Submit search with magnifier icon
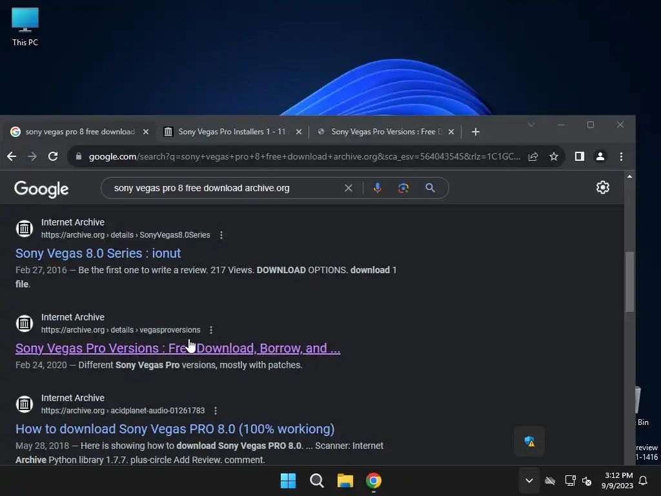 pyautogui.click(x=430, y=188)
